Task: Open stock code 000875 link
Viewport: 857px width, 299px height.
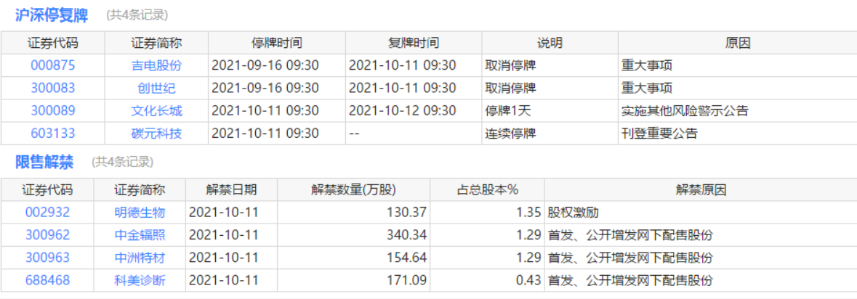Action: [52, 65]
